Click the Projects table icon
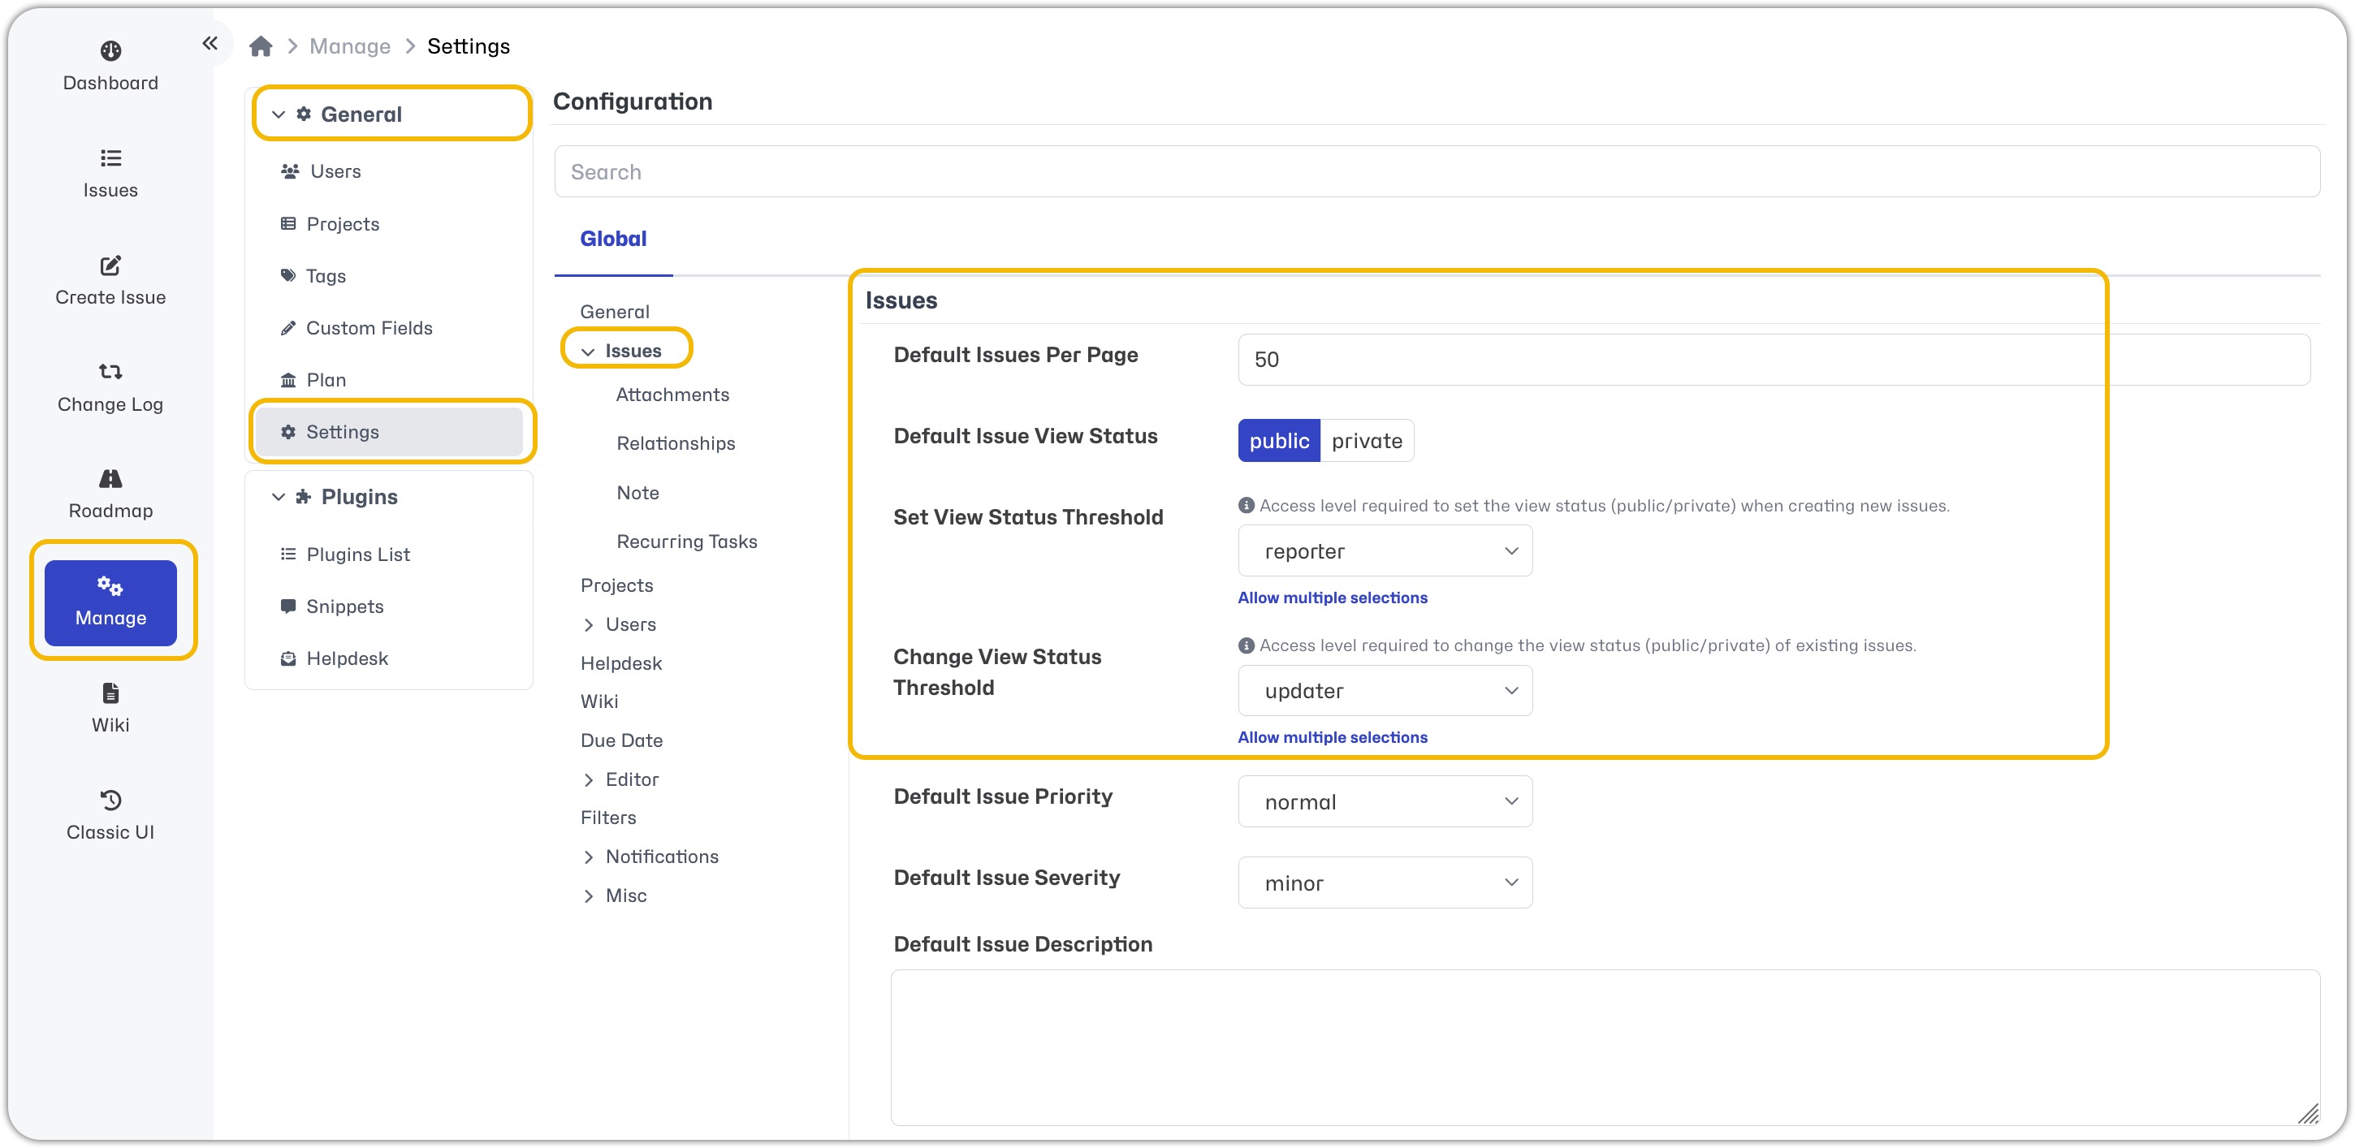The width and height of the screenshot is (2355, 1148). 288,223
